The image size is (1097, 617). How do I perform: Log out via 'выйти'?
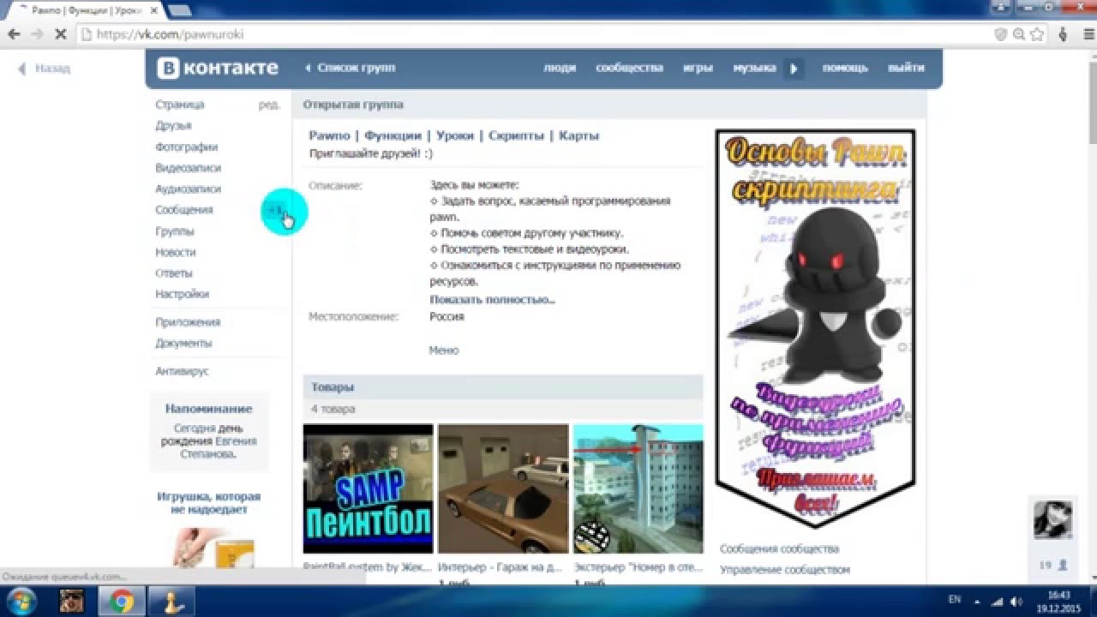click(x=906, y=68)
